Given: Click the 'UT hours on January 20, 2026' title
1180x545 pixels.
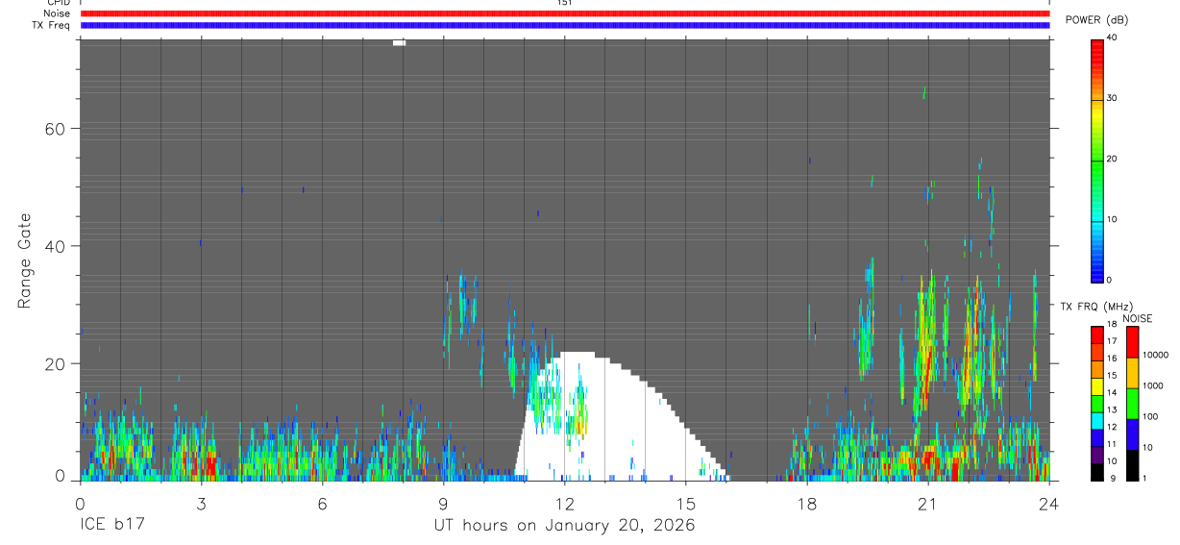Looking at the screenshot, I should click(x=564, y=527).
